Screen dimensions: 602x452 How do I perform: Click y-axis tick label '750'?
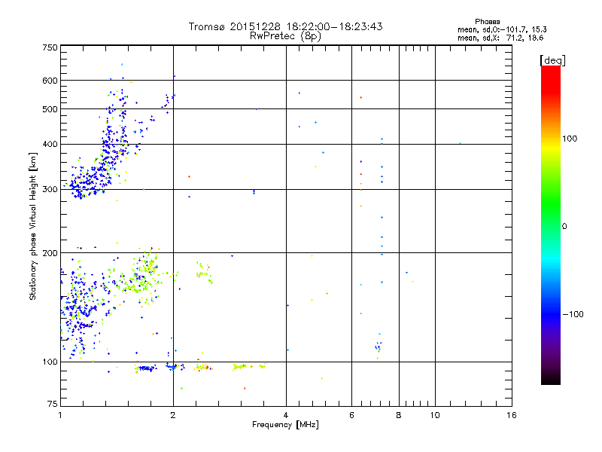(x=50, y=47)
